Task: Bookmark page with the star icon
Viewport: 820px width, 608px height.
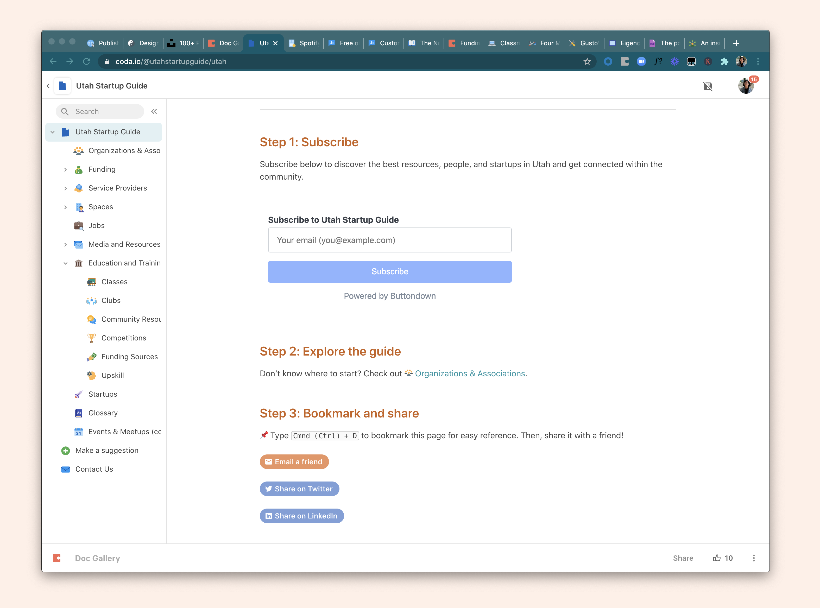Action: point(587,61)
